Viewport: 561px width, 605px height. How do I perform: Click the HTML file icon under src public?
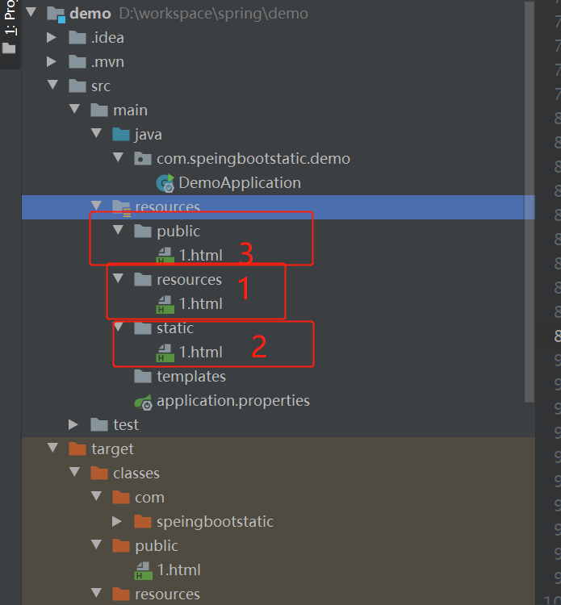pos(165,256)
